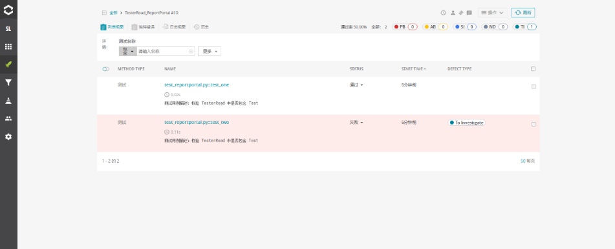Click the test_two duration clock icon
Screen dimensions: 615x249
pyautogui.click(x=167, y=132)
